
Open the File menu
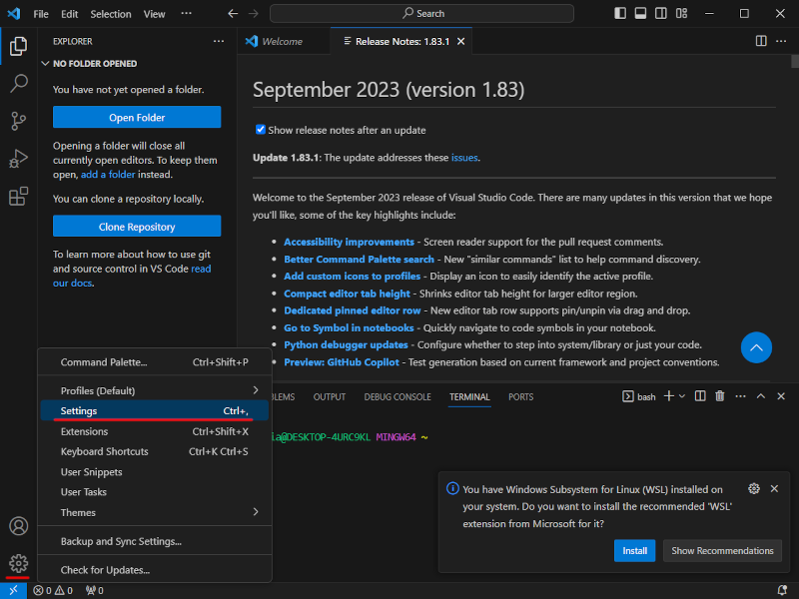click(x=41, y=14)
